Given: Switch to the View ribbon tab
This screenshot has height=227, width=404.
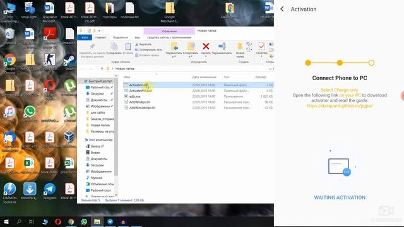Looking at the screenshot, I should point(138,38).
